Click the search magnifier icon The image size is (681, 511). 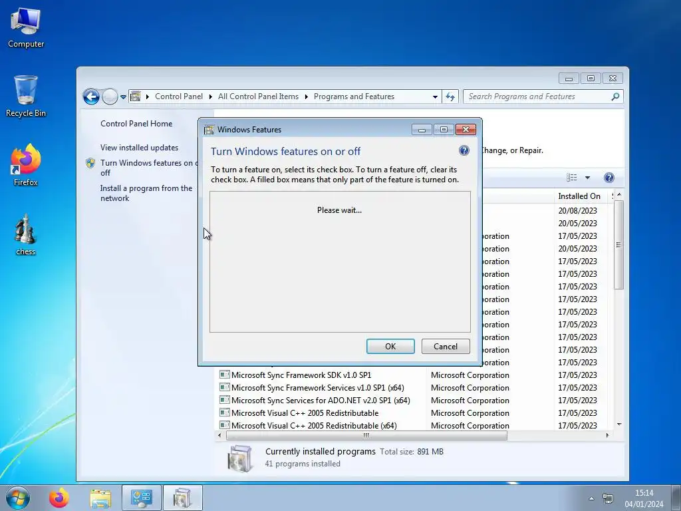615,96
